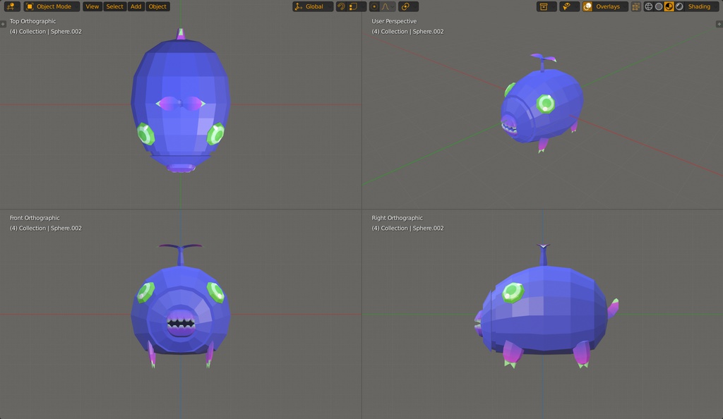The height and width of the screenshot is (419, 723).
Task: Open object type visibility eye dropdown
Action: 569,6
